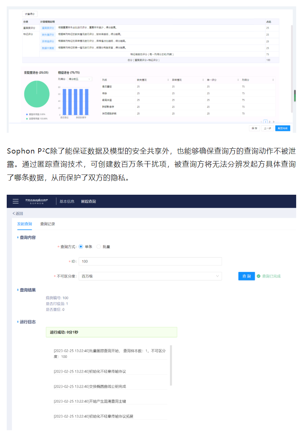Click the 返回 back arrow
Image resolution: width=307 pixels, height=434 pixels.
18,213
